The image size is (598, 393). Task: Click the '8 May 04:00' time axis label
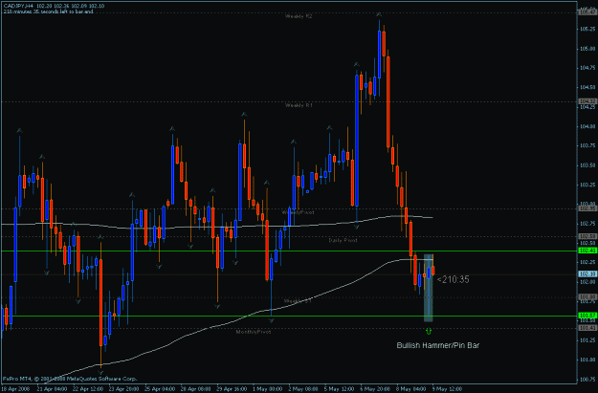pyautogui.click(x=411, y=389)
